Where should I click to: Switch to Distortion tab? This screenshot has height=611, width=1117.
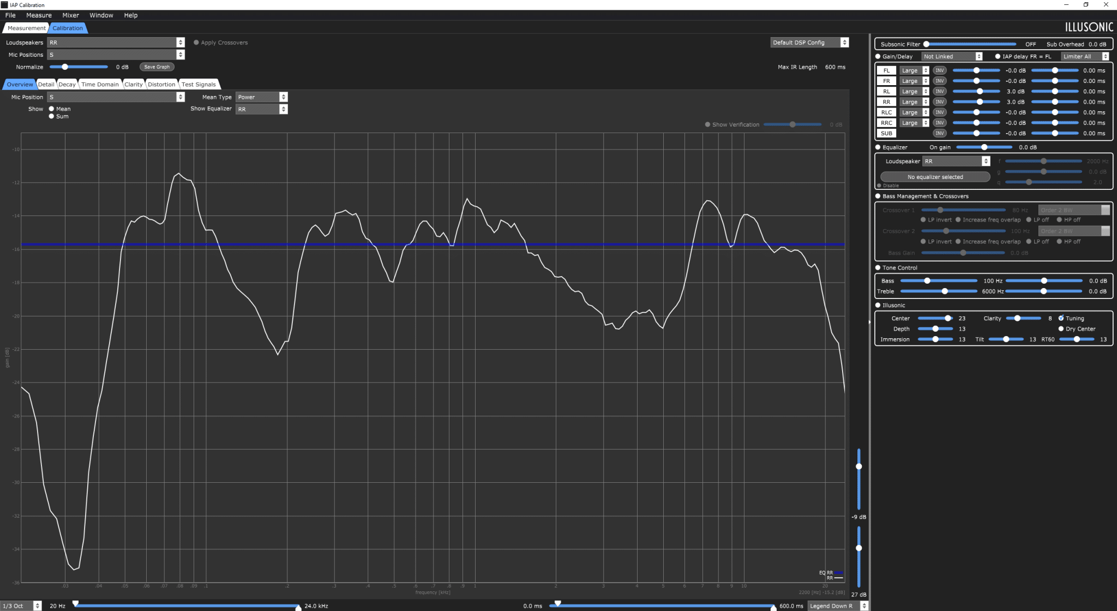tap(161, 84)
